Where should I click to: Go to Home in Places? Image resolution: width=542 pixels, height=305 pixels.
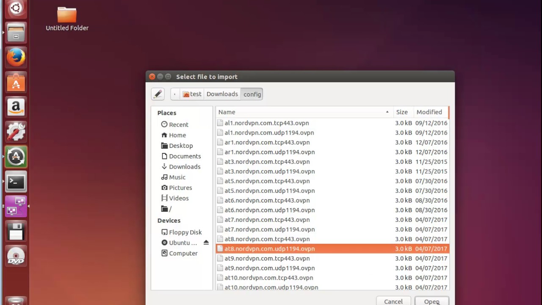(174, 135)
